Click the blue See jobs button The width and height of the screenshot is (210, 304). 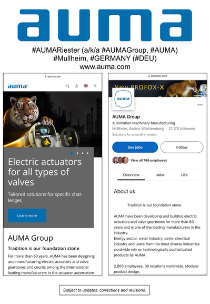pos(135,148)
